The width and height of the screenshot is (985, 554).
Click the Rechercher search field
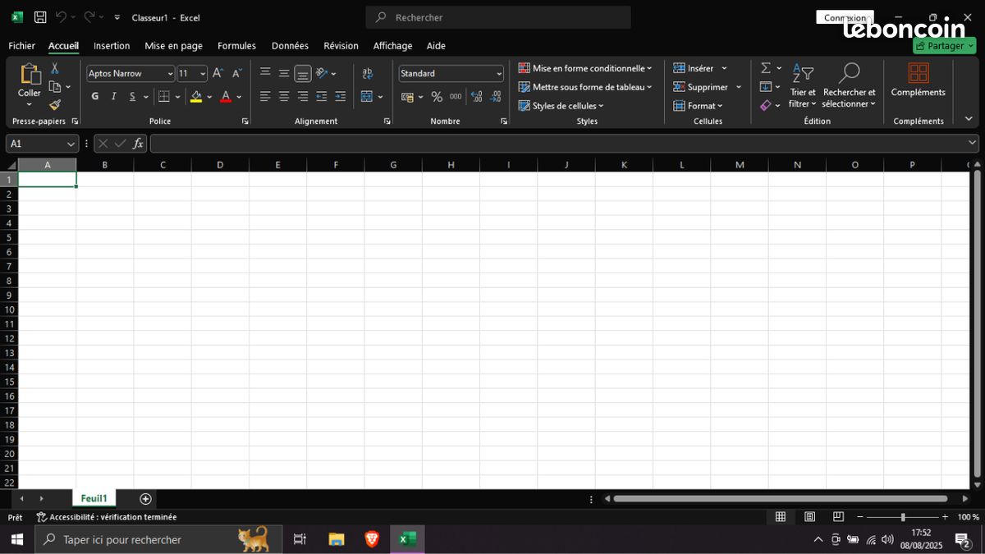(498, 17)
